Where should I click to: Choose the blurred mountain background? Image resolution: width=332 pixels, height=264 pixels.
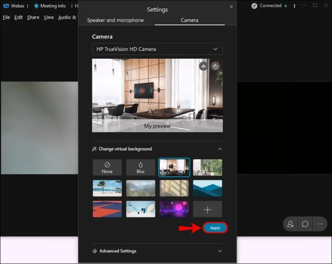coord(140,189)
